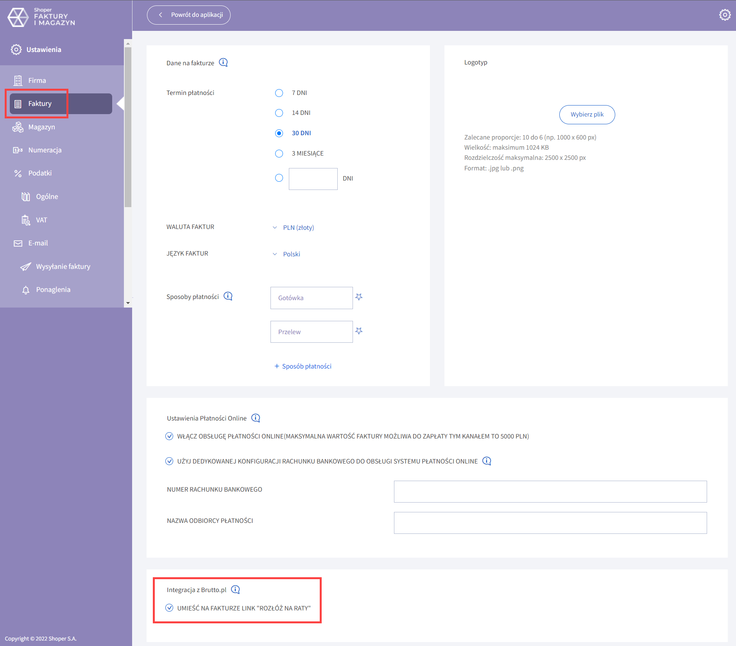
Task: Click the settings gear icon in top-right corner
Action: (725, 15)
